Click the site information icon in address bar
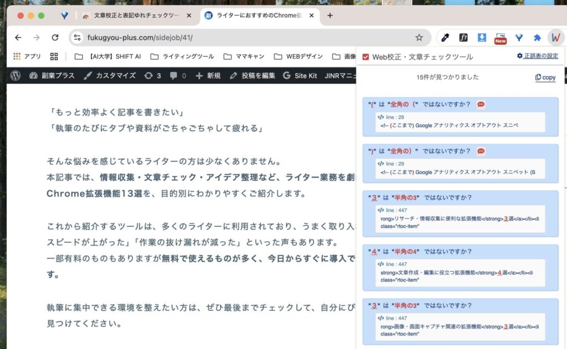 tap(78, 38)
